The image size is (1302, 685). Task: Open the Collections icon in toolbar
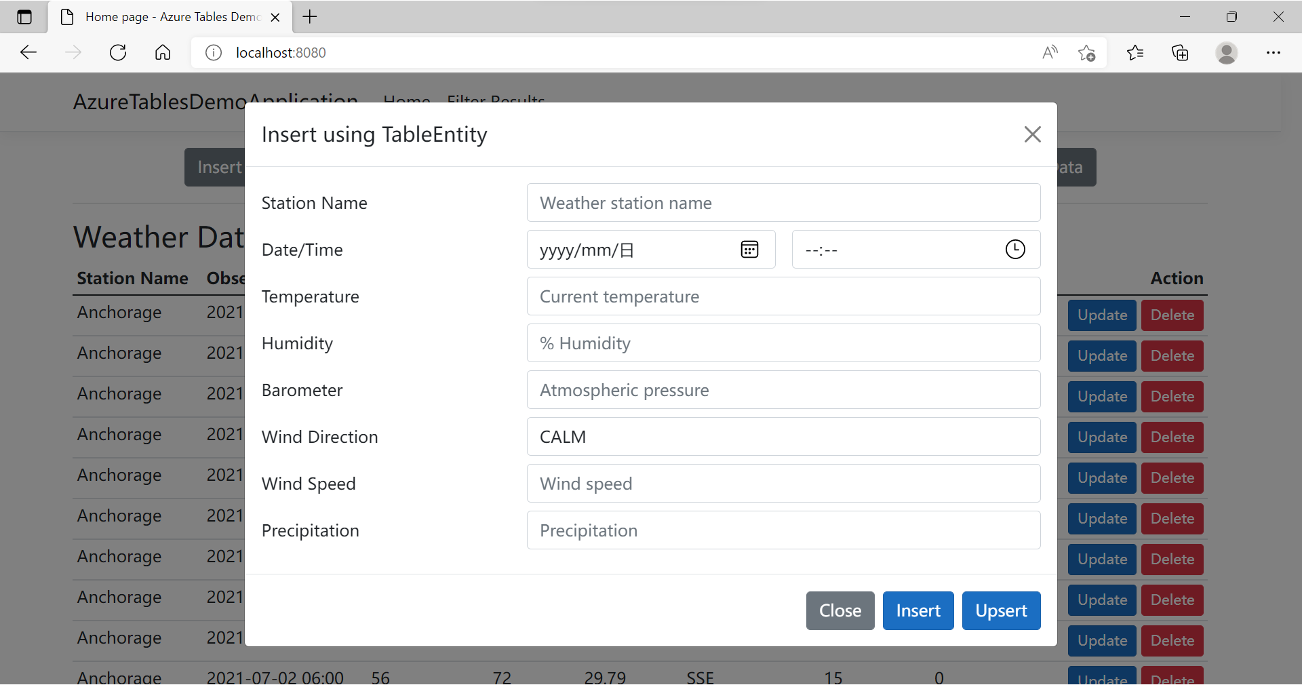1180,53
